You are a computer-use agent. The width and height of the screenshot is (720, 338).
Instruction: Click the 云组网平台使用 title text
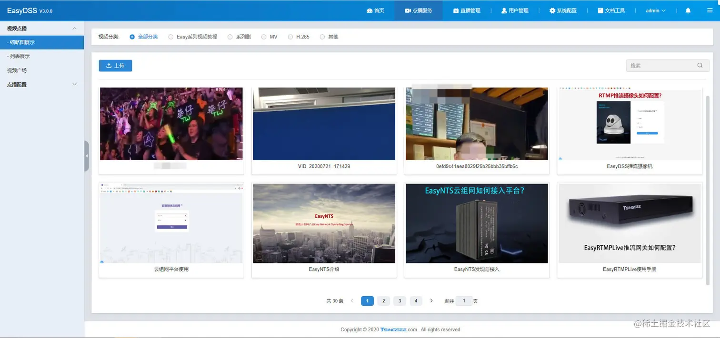tap(171, 269)
